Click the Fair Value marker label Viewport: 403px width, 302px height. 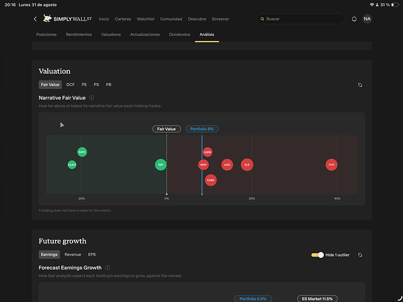click(166, 129)
